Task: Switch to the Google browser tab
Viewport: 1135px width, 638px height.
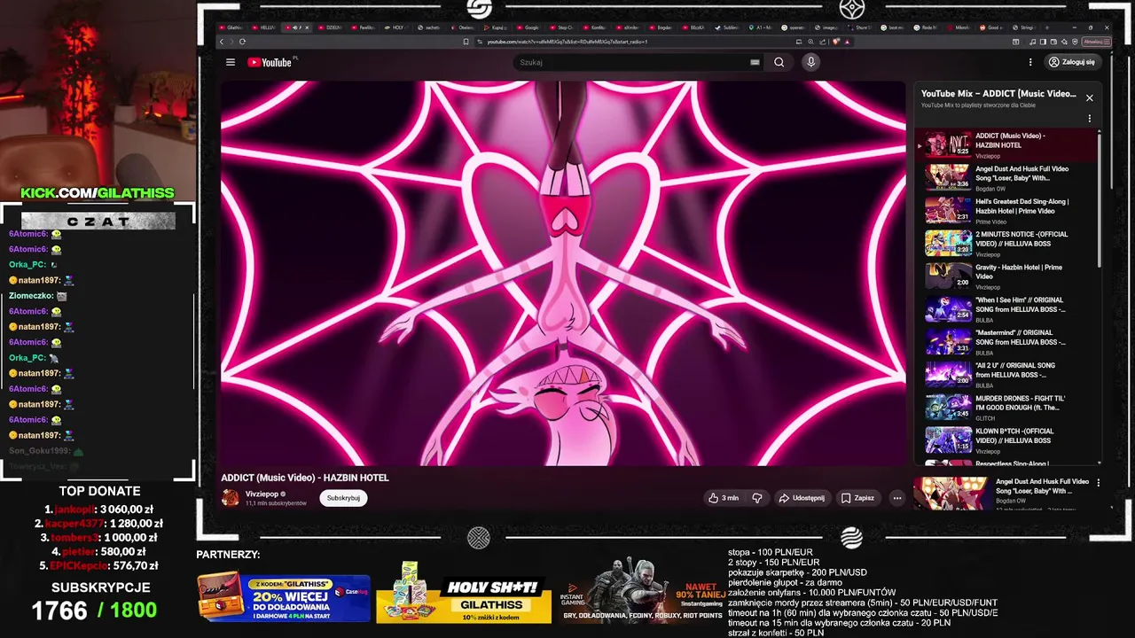Action: (x=529, y=27)
